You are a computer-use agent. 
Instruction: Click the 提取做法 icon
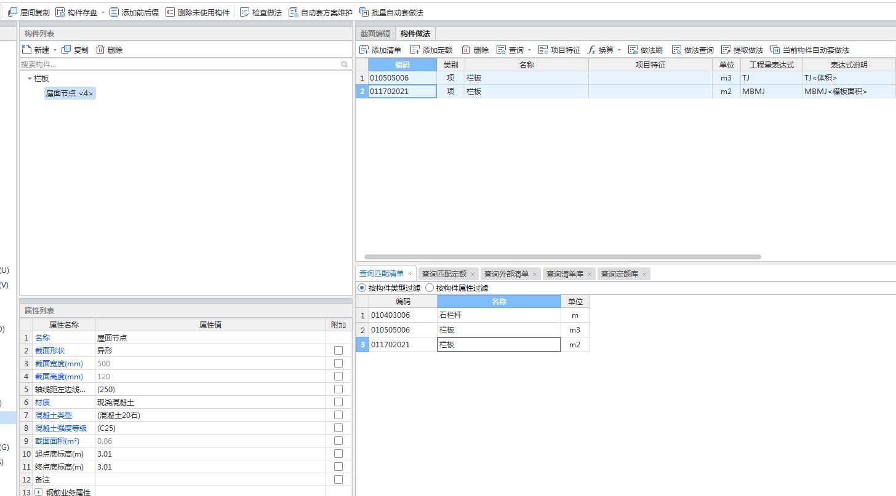726,50
